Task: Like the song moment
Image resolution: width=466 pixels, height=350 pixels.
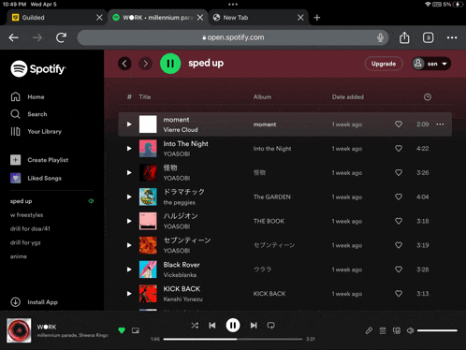Action: [x=399, y=124]
